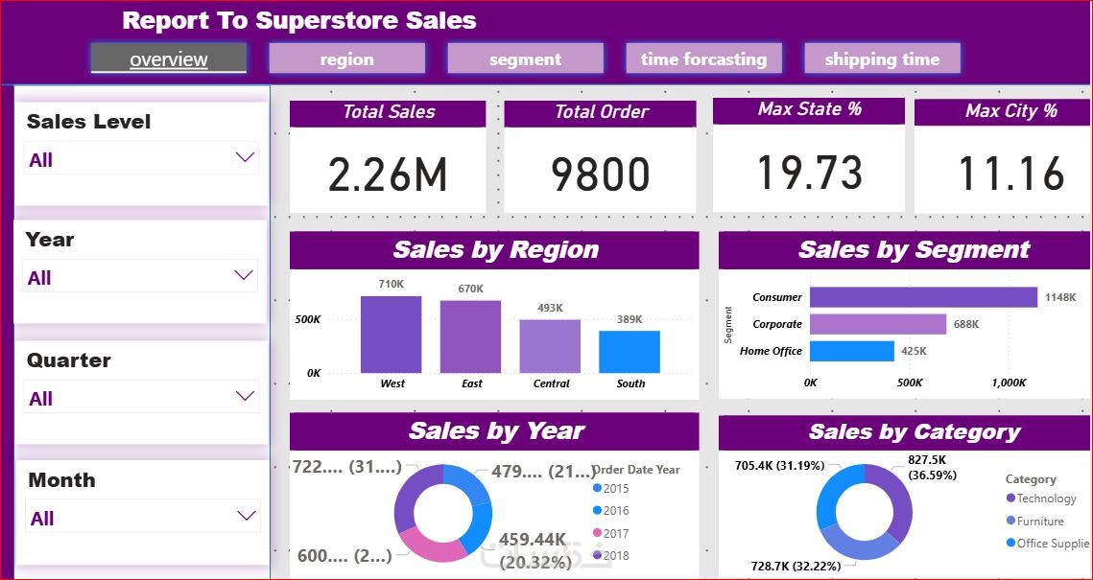Click the Technology legend marker dot
The image size is (1093, 580).
(1010, 498)
